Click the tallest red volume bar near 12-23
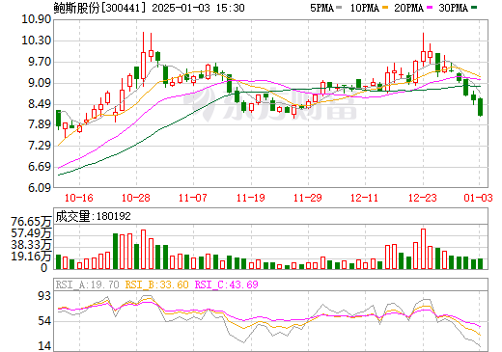The width and height of the screenshot is (502, 352). (423, 249)
